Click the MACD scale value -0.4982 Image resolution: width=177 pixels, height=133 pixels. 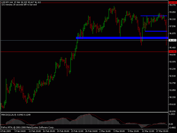(x=172, y=128)
